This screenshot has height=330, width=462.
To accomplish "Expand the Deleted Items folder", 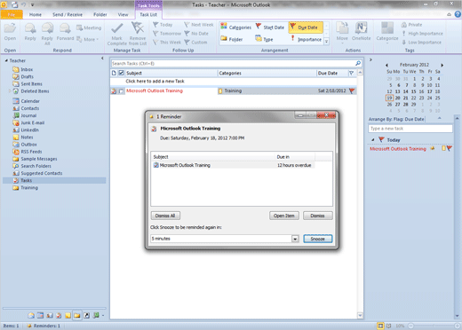I will tap(10, 91).
